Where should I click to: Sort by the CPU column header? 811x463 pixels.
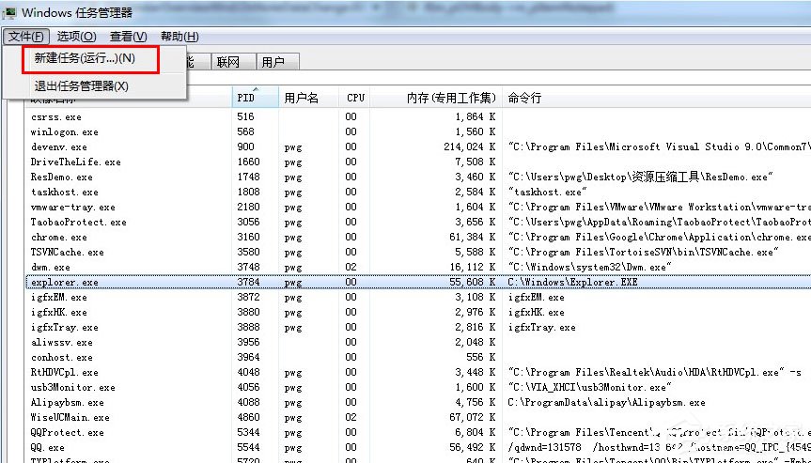(x=354, y=97)
